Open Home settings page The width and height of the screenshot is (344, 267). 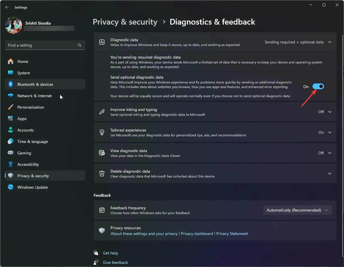tap(45, 61)
